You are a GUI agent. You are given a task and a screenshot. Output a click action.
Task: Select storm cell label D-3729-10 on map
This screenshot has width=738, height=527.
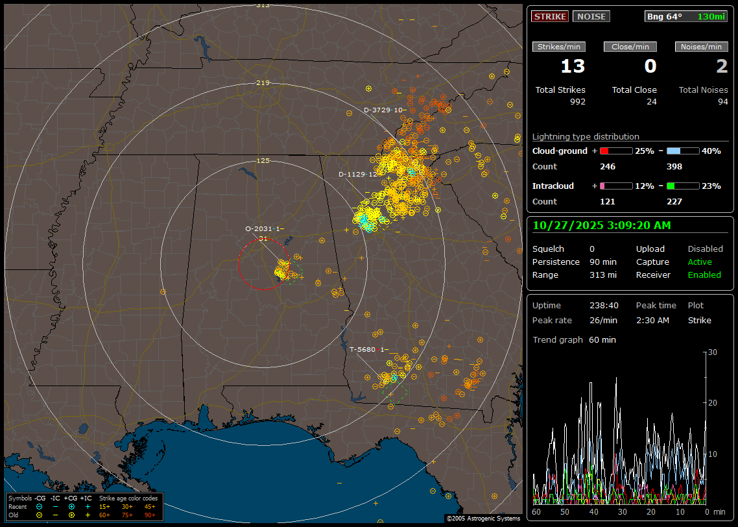[383, 110]
